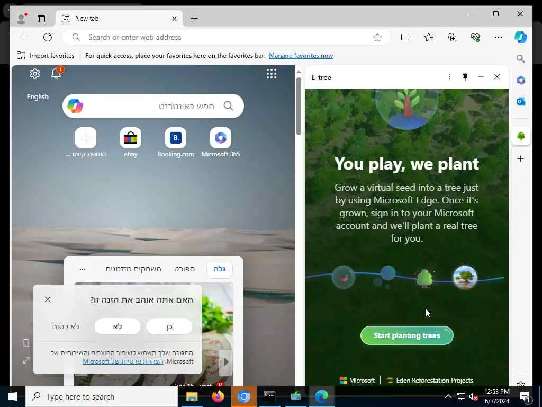
Task: Close the feed feedback popup
Action: pyautogui.click(x=48, y=299)
